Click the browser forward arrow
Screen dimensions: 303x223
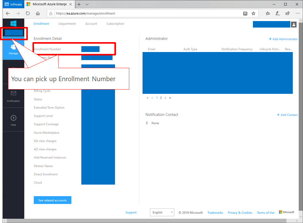(x=18, y=13)
